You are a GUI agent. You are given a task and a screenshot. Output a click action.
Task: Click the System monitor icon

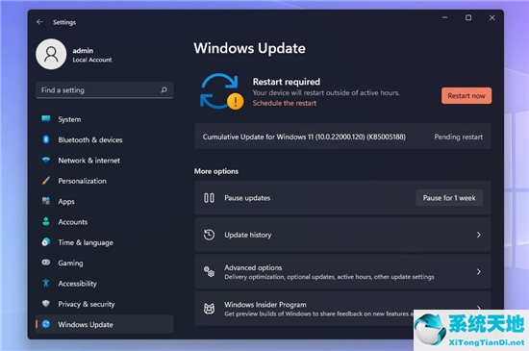46,118
